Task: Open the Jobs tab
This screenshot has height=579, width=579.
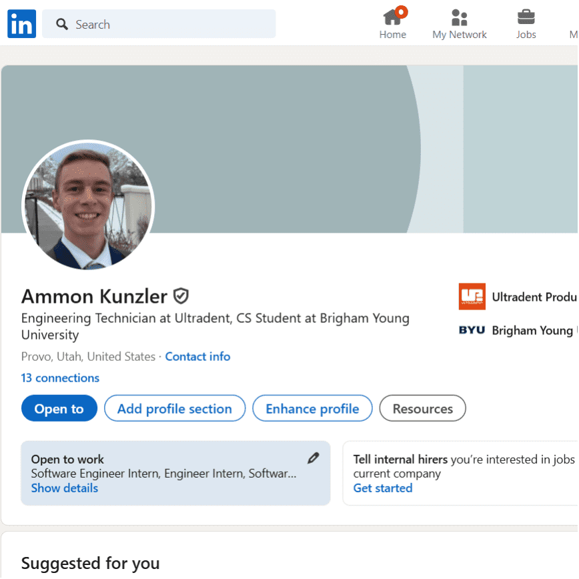Action: coord(526,25)
